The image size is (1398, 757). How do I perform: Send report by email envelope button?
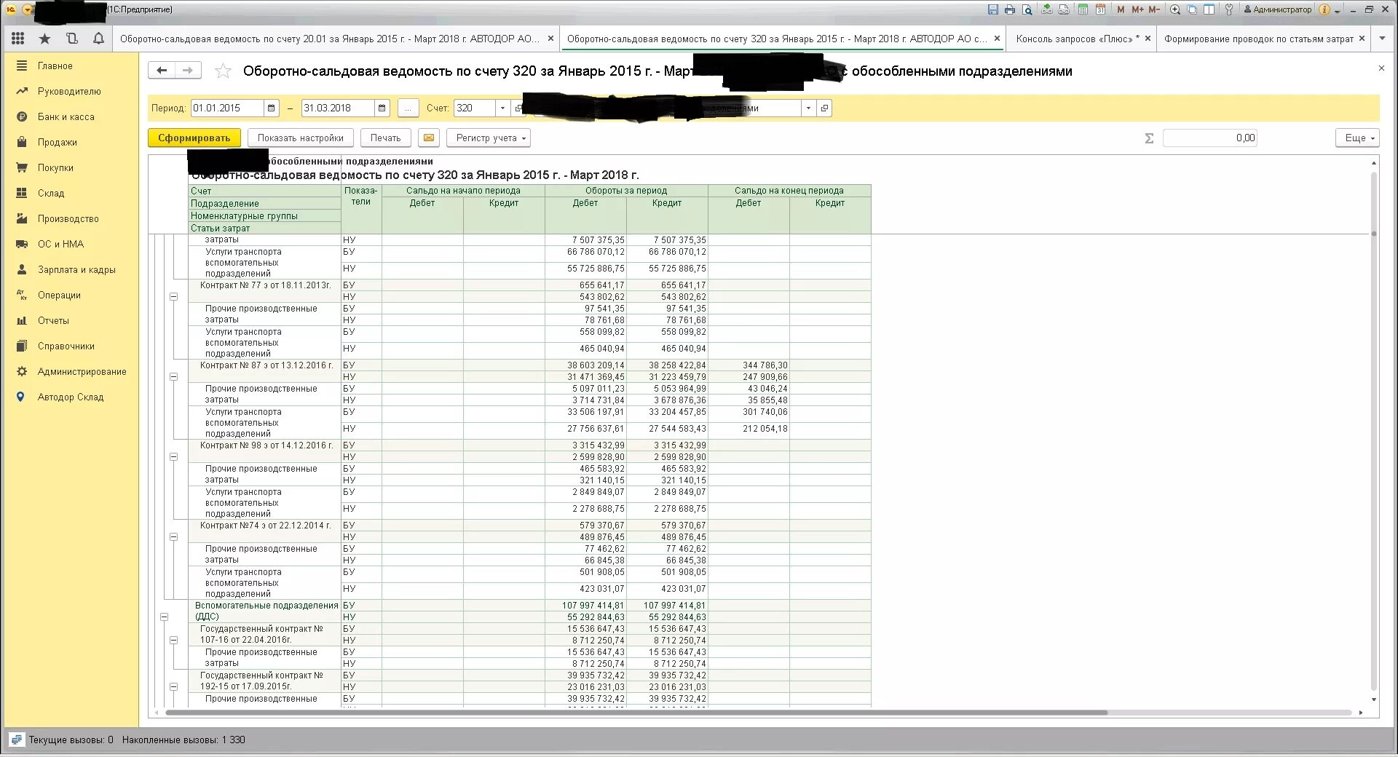tap(428, 138)
